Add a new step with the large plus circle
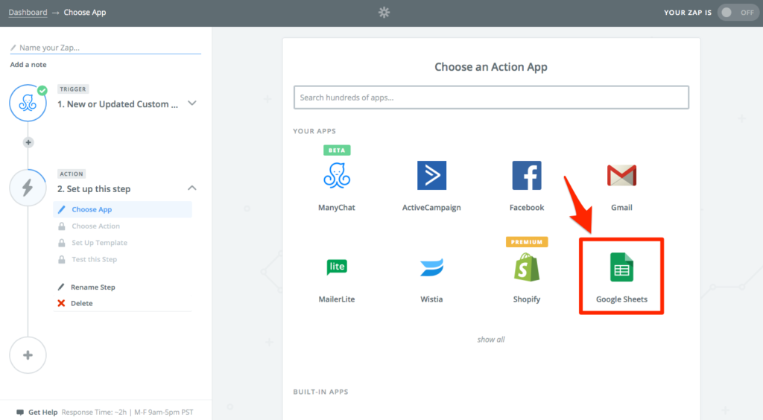The height and width of the screenshot is (420, 763). coord(28,355)
